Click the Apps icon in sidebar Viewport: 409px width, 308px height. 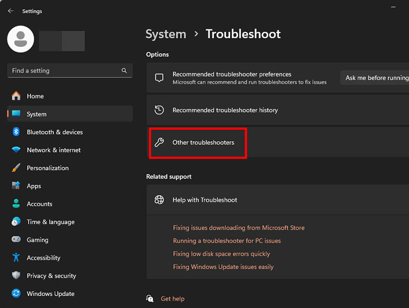coord(16,186)
